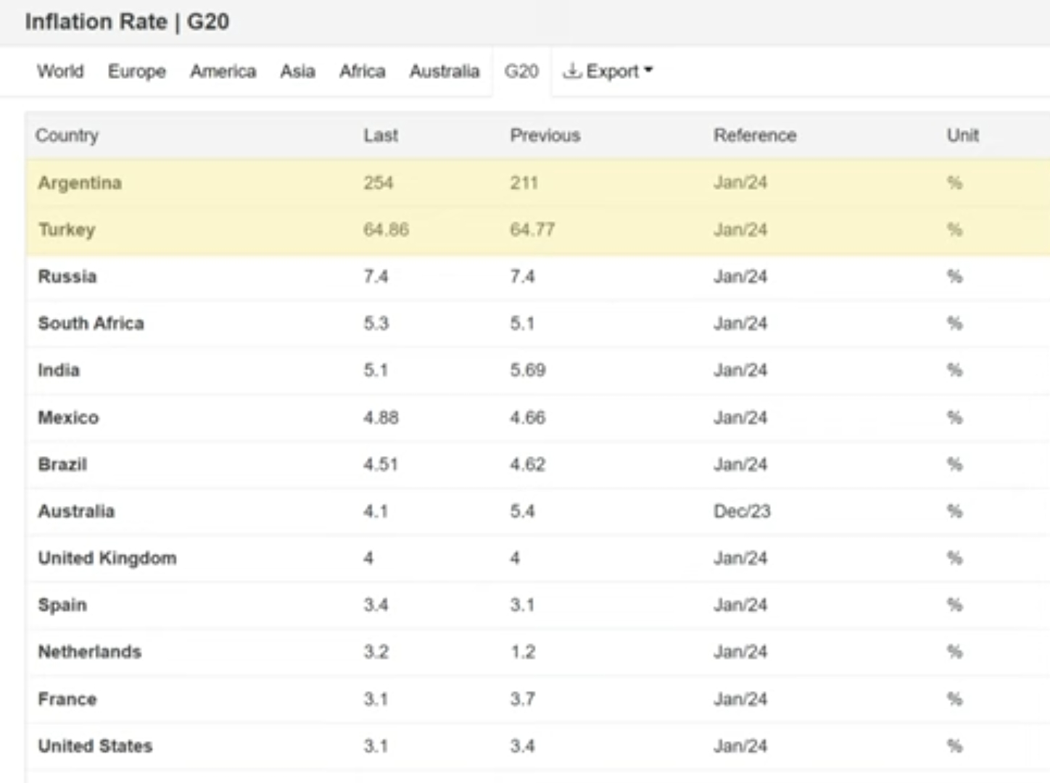1050x783 pixels.
Task: Click Turkey's last value 64.86
Action: pyautogui.click(x=386, y=230)
